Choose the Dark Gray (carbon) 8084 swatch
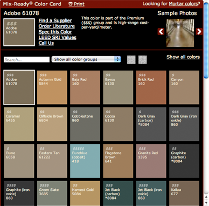 click(x=151, y=124)
